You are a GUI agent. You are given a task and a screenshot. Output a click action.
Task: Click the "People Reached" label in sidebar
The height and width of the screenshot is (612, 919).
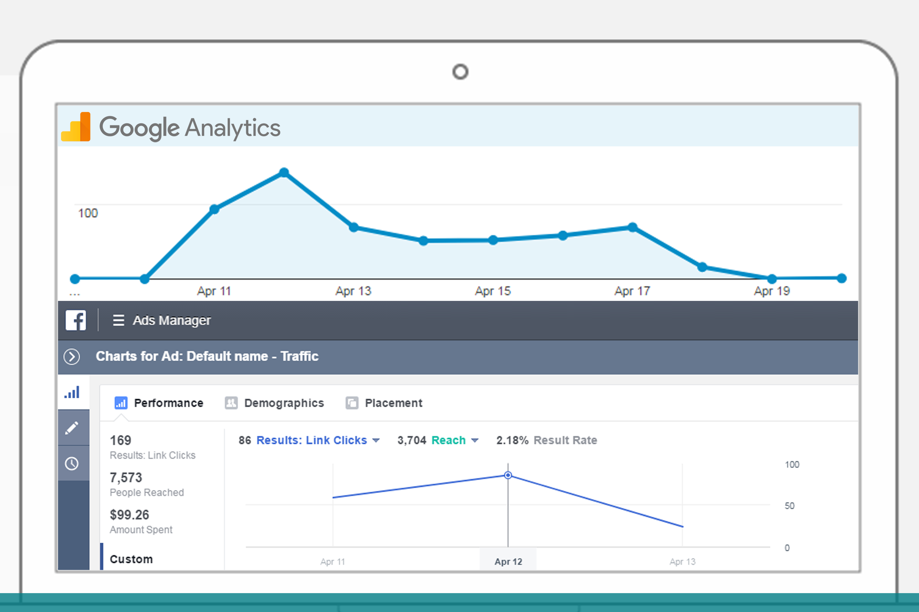click(147, 493)
